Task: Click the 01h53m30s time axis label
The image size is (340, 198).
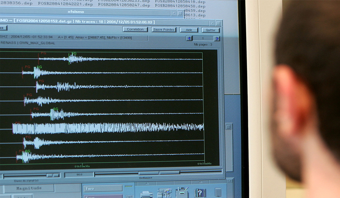Action: 82,166
